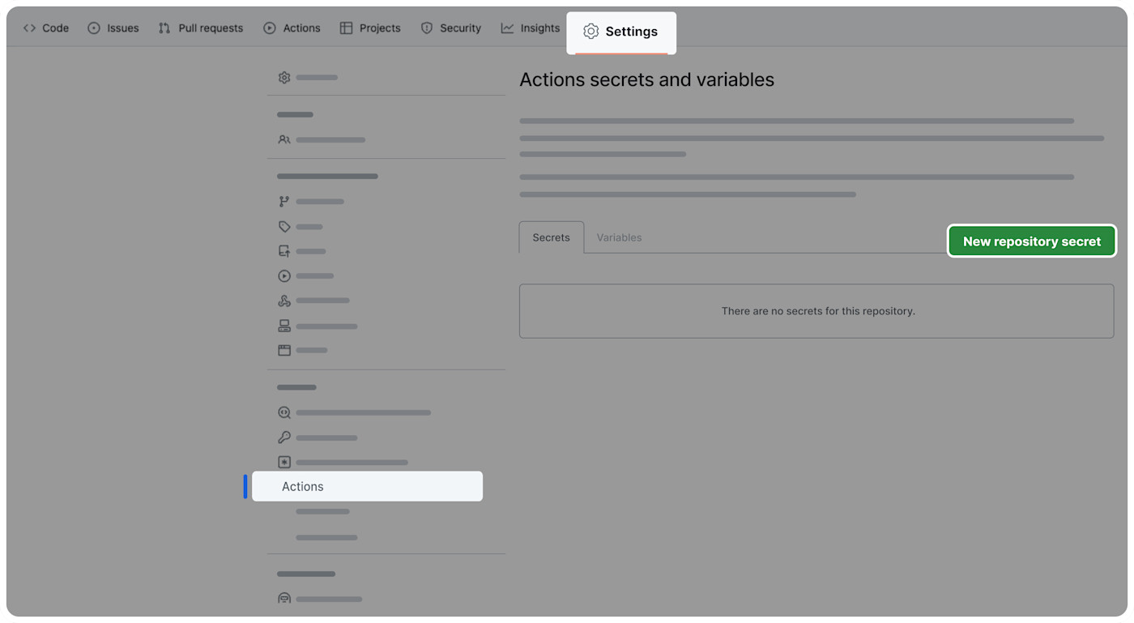Navigate to the Code tab
This screenshot has width=1134, height=623.
pos(46,28)
